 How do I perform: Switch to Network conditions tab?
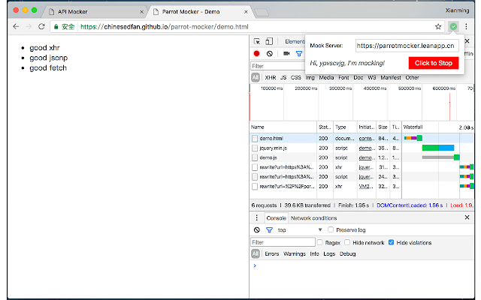click(314, 218)
